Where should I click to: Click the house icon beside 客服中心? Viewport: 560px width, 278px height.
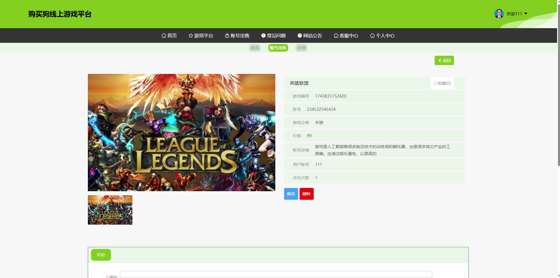point(336,35)
